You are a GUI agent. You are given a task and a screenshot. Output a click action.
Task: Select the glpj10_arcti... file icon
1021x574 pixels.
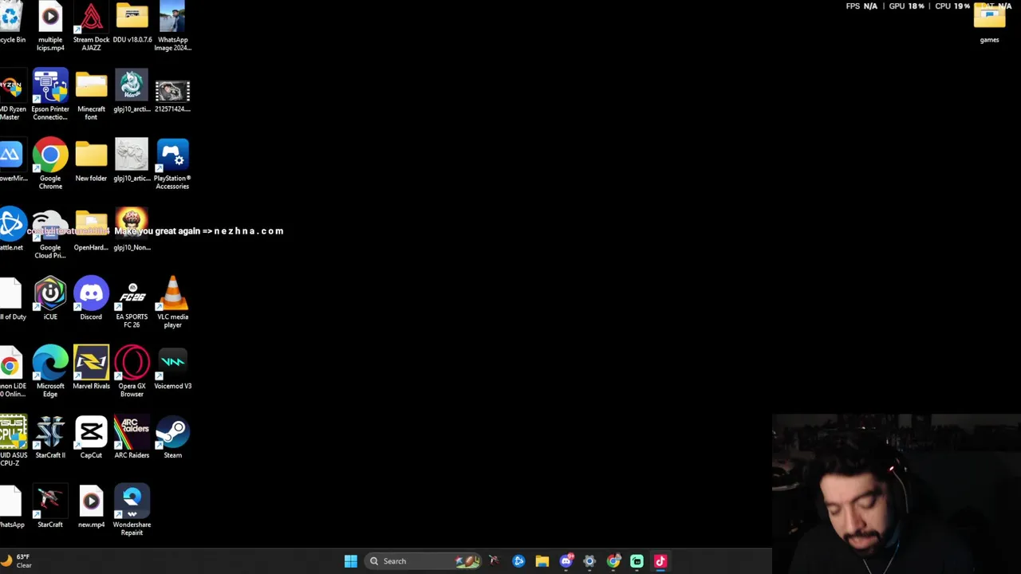tap(132, 92)
